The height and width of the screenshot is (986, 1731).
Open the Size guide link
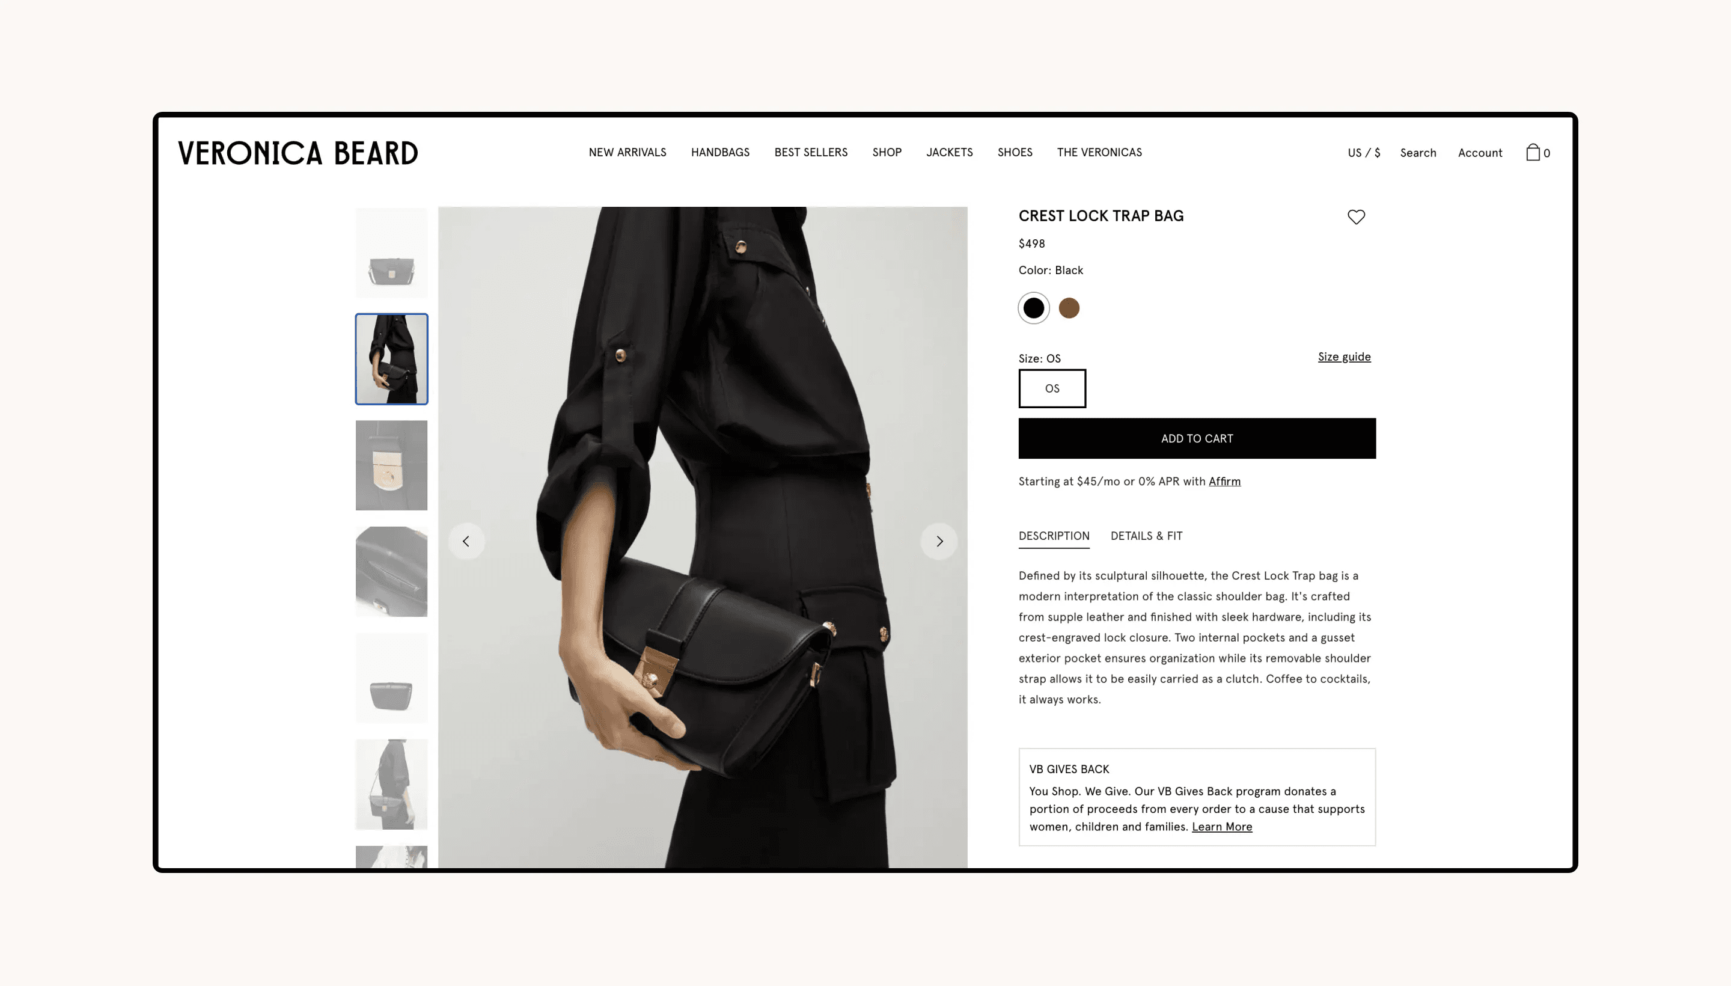[x=1344, y=357]
